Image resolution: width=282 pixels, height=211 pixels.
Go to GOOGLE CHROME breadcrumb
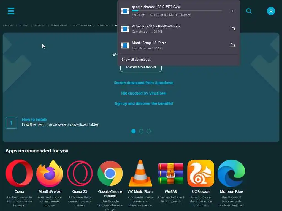(82, 26)
